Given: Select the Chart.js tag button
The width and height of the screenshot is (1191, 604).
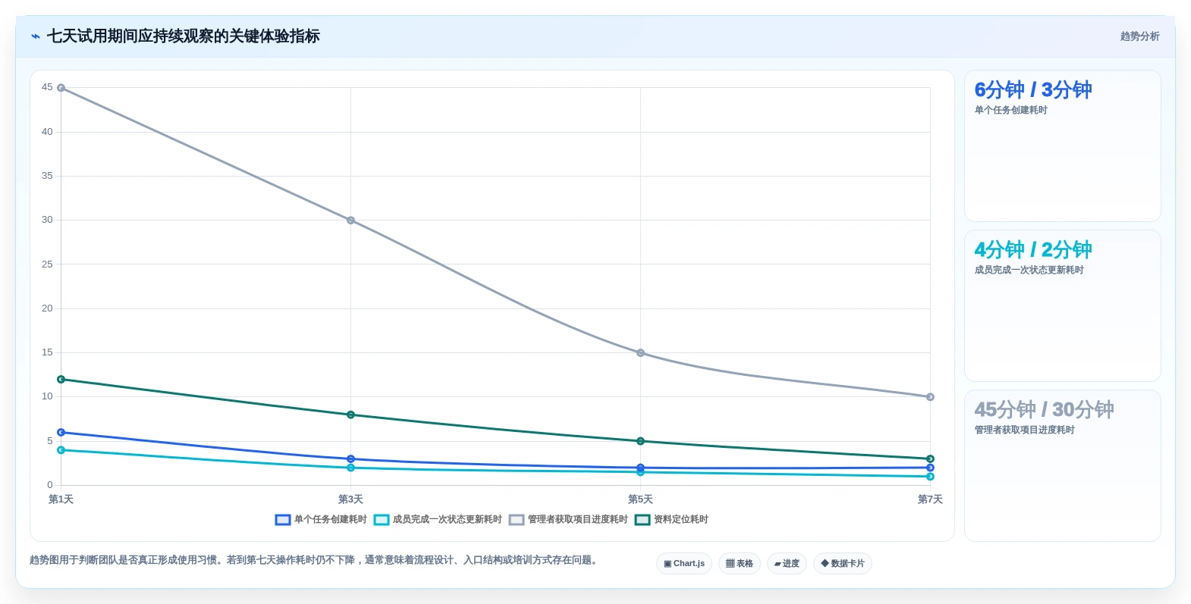Looking at the screenshot, I should (x=684, y=563).
